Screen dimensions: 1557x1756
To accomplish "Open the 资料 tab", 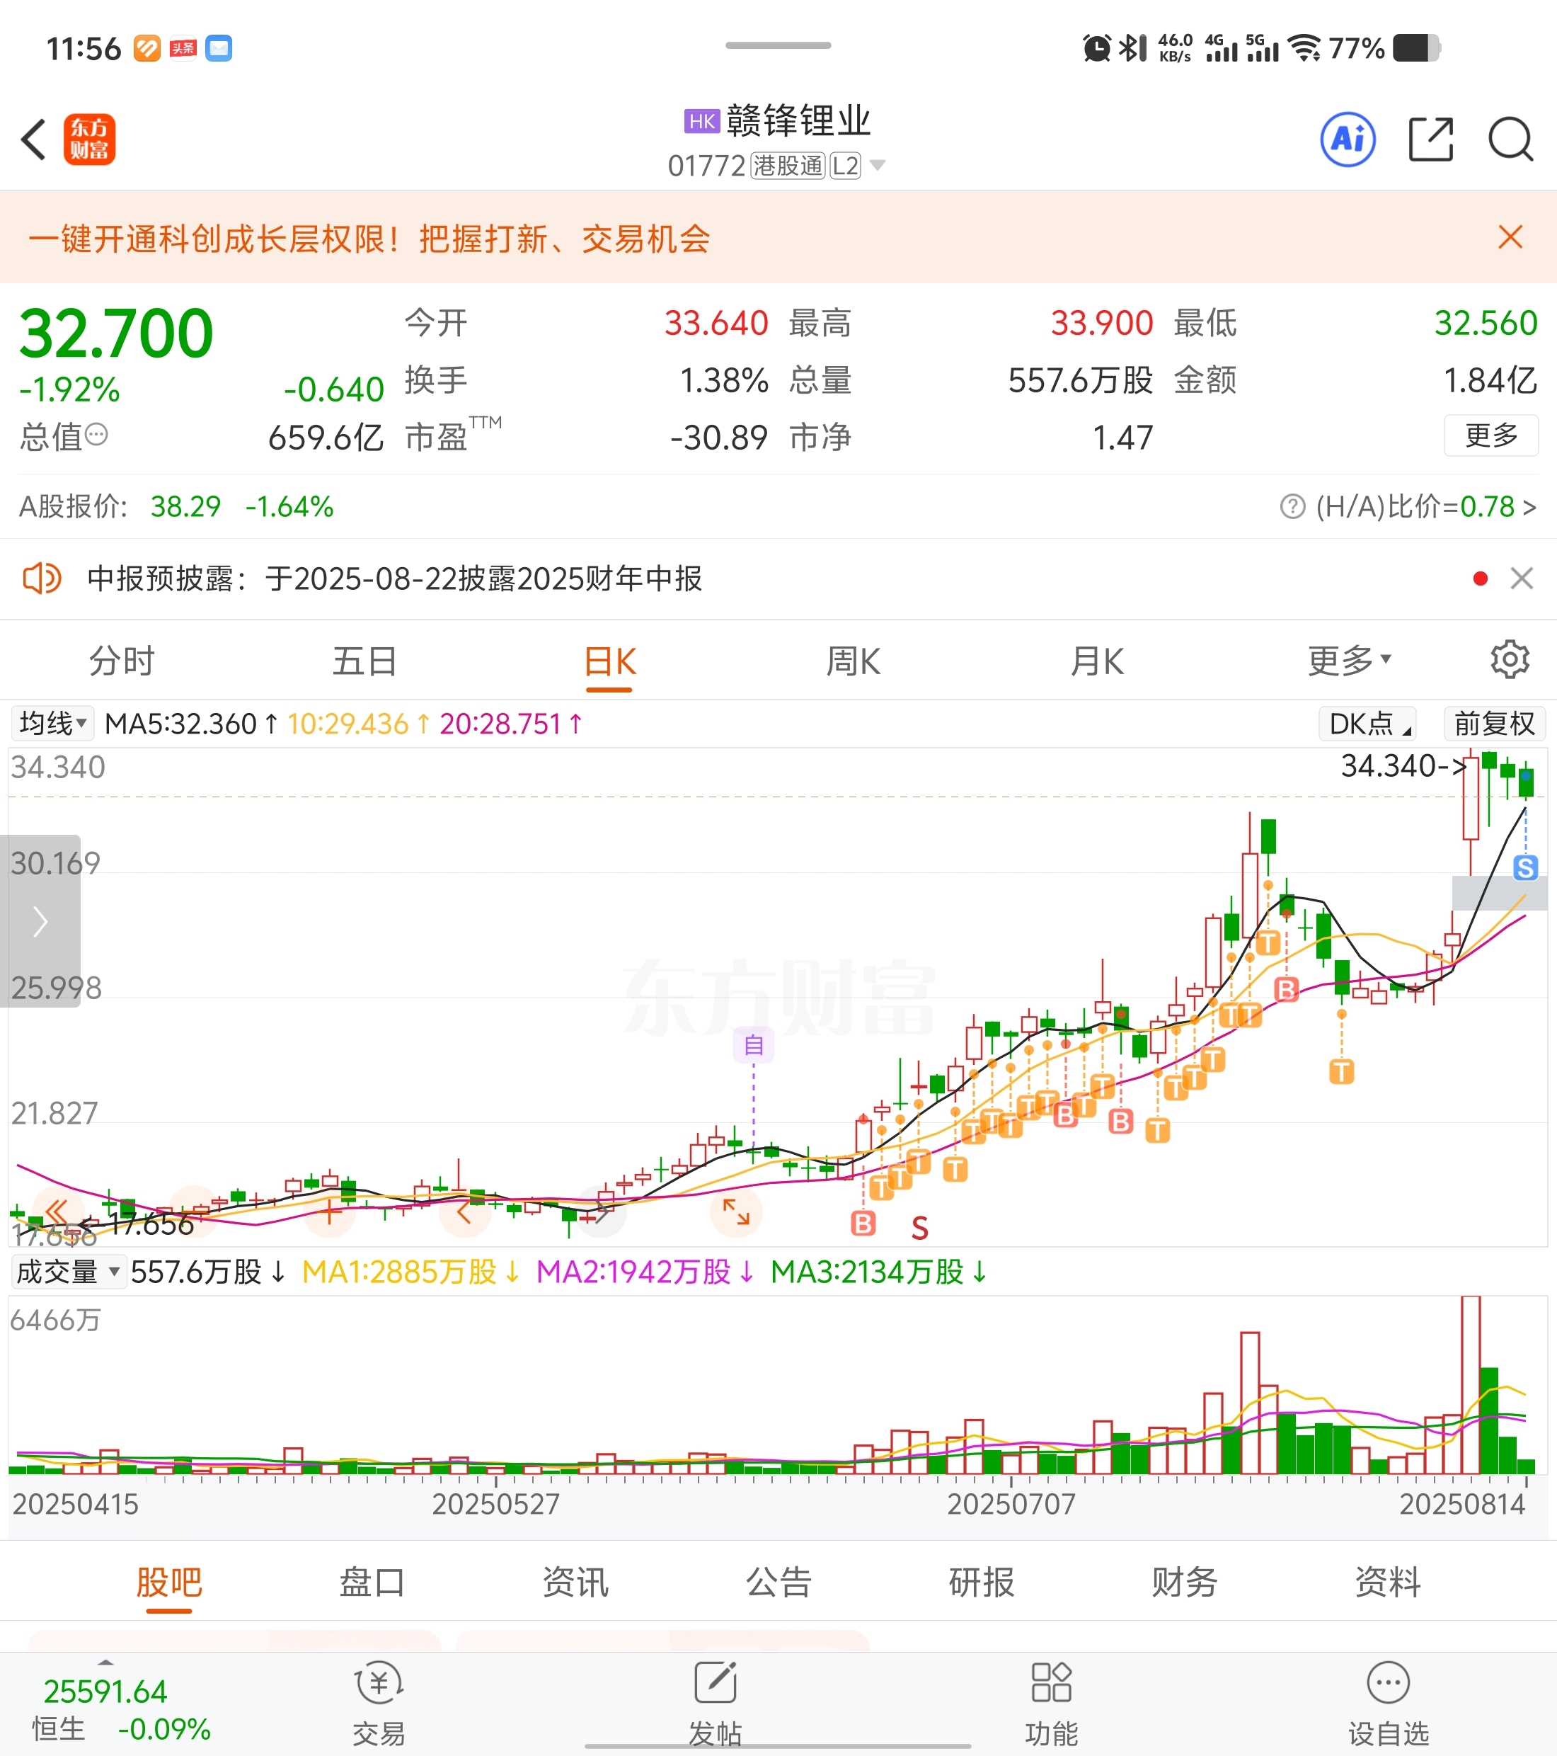I will [x=1388, y=1582].
